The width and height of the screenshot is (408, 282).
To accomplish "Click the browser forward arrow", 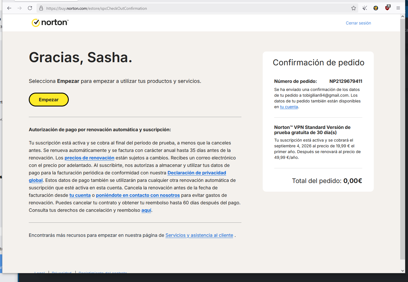I will (20, 8).
